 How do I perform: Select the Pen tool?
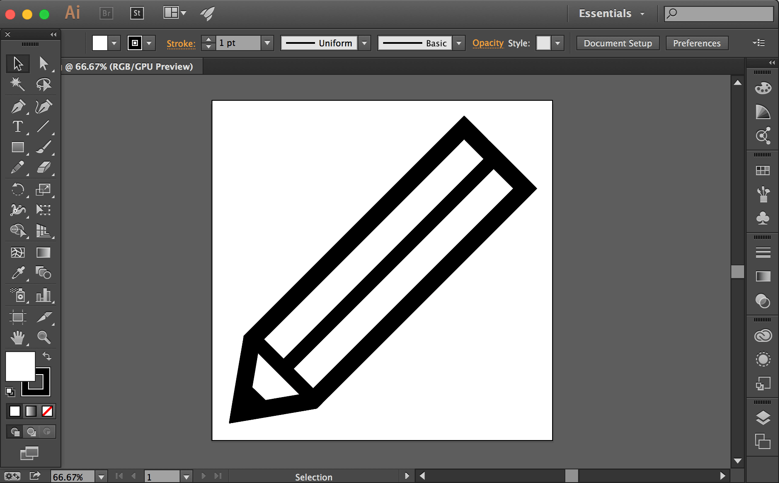coord(17,106)
